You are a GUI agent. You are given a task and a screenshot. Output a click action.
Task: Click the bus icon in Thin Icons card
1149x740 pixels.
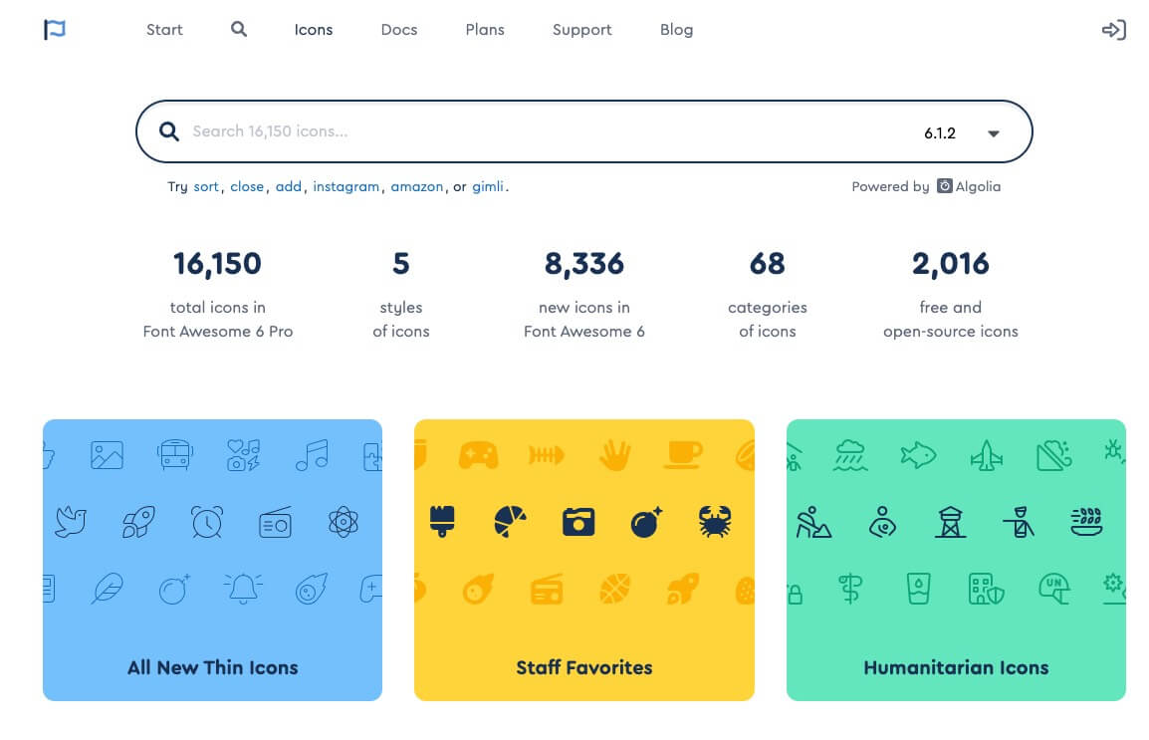click(x=175, y=455)
